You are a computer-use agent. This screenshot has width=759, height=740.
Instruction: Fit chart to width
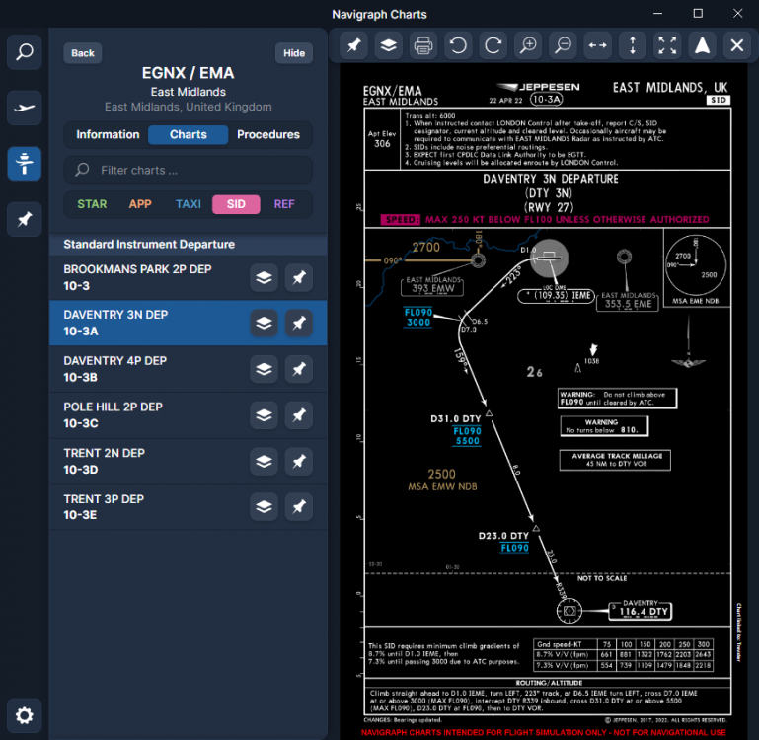(x=597, y=45)
